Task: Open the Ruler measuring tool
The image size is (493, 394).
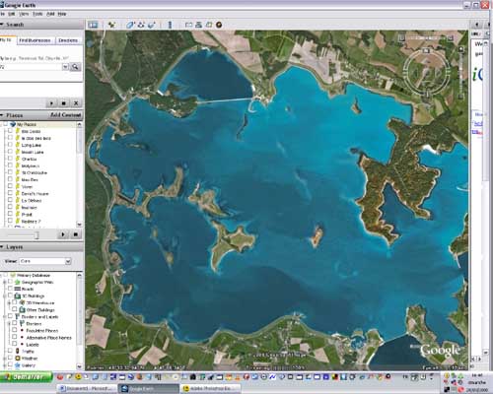Action: click(x=170, y=25)
